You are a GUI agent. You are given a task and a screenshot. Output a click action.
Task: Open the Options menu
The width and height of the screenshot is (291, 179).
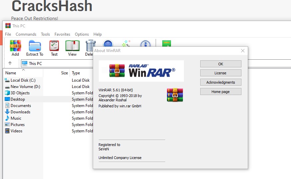tap(82, 34)
